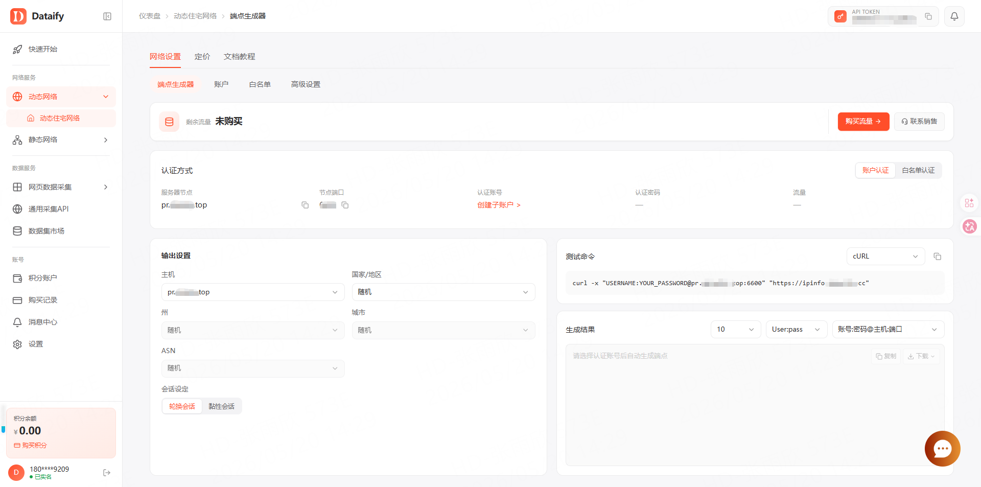Open the 国家/地区 dropdown
Screen dimensions: 981x487
tap(443, 292)
